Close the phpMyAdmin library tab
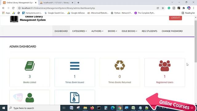The width and height of the screenshot is (197, 111). [x=72, y=3]
